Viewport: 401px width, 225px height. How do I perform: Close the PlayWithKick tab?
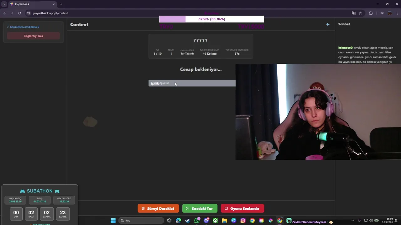(54, 4)
